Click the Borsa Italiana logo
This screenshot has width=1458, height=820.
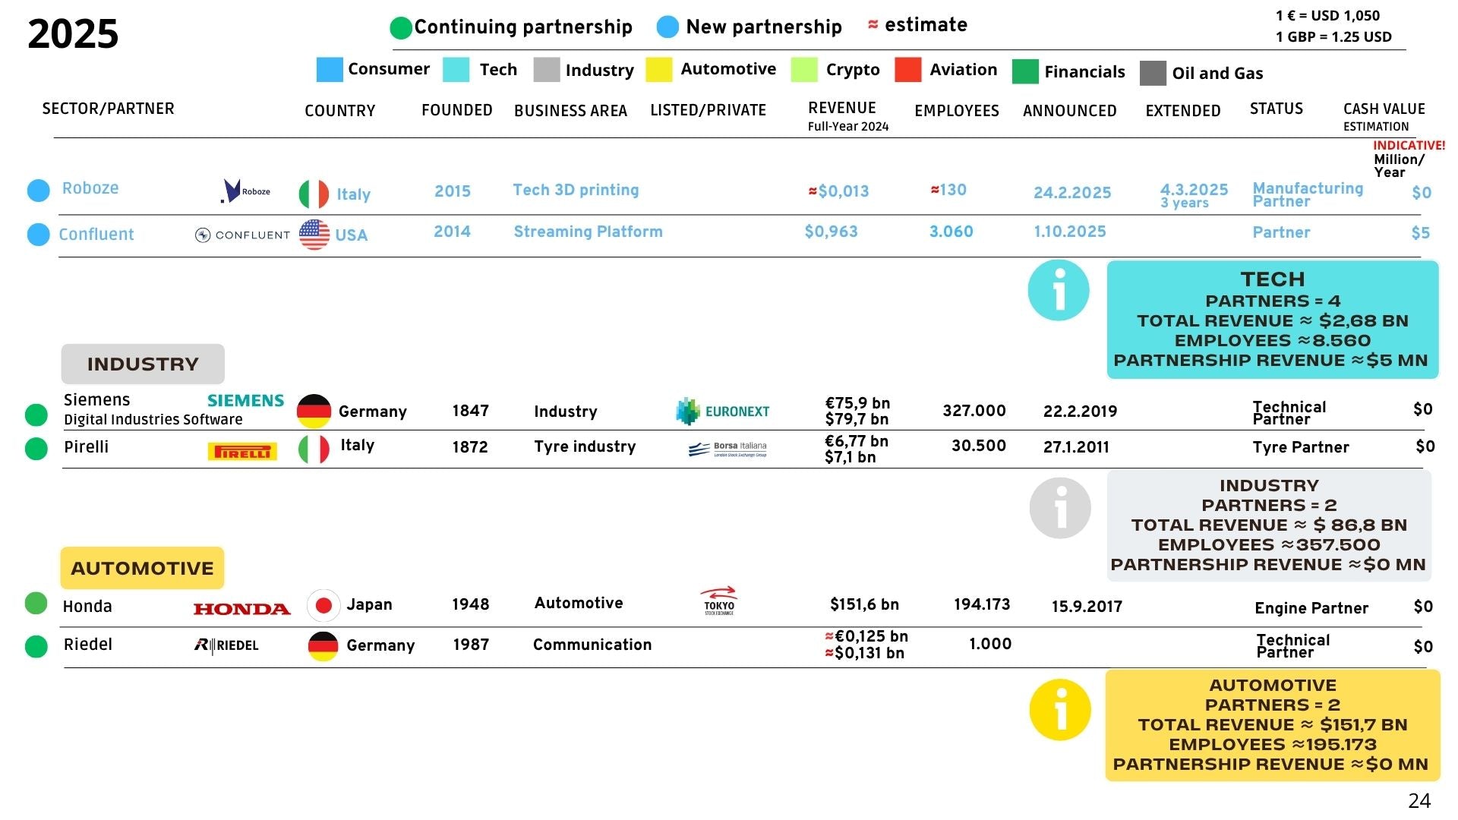tap(727, 449)
